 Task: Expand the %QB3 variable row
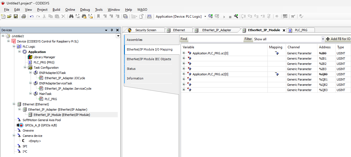point(184,90)
